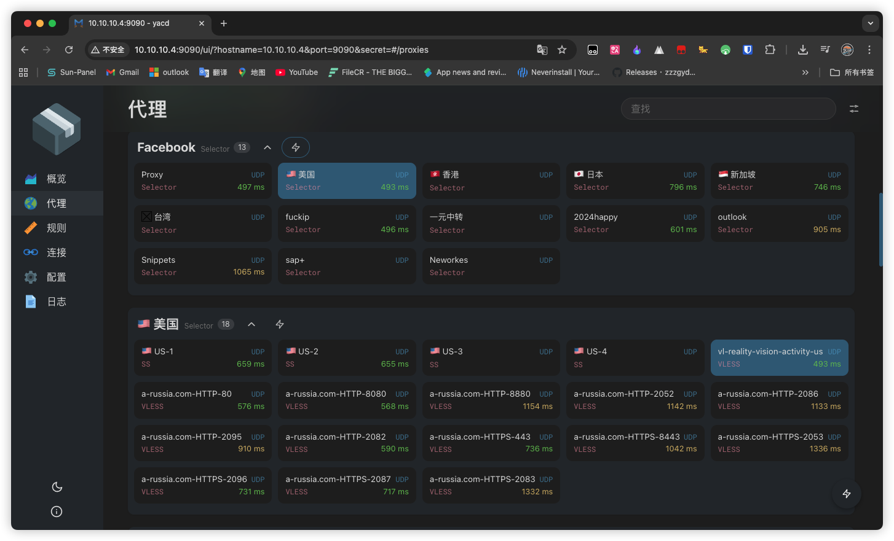
Task: Click the 查找 search field
Action: 729,109
